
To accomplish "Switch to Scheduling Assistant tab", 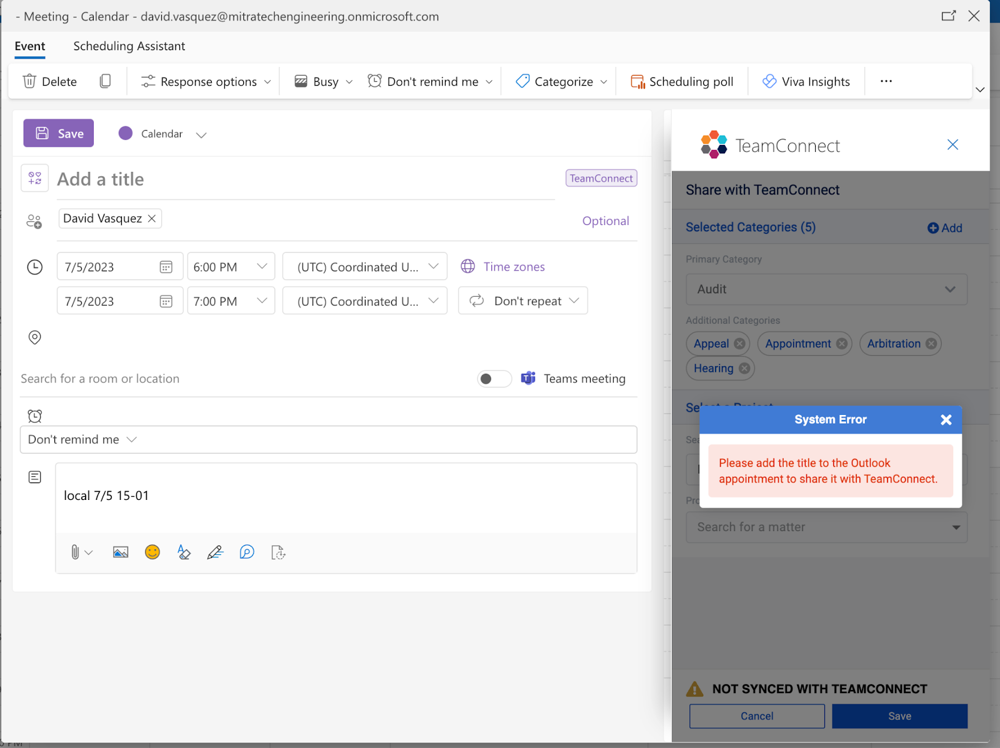I will point(129,46).
